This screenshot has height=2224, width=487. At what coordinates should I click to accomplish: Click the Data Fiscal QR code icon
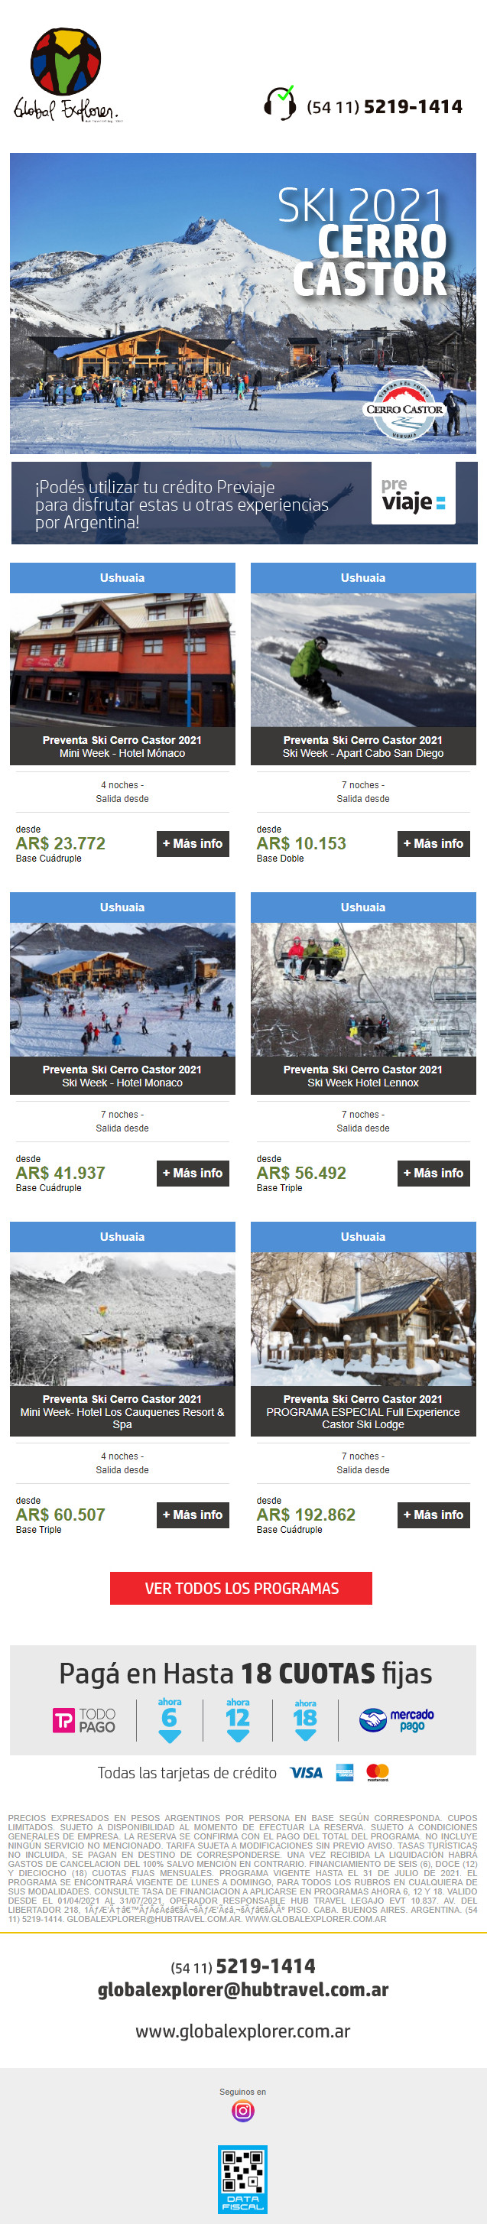(242, 2178)
